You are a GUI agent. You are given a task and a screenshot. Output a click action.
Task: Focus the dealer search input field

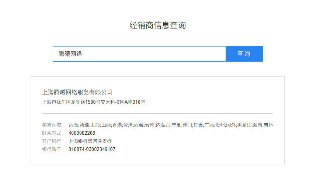click(x=139, y=54)
